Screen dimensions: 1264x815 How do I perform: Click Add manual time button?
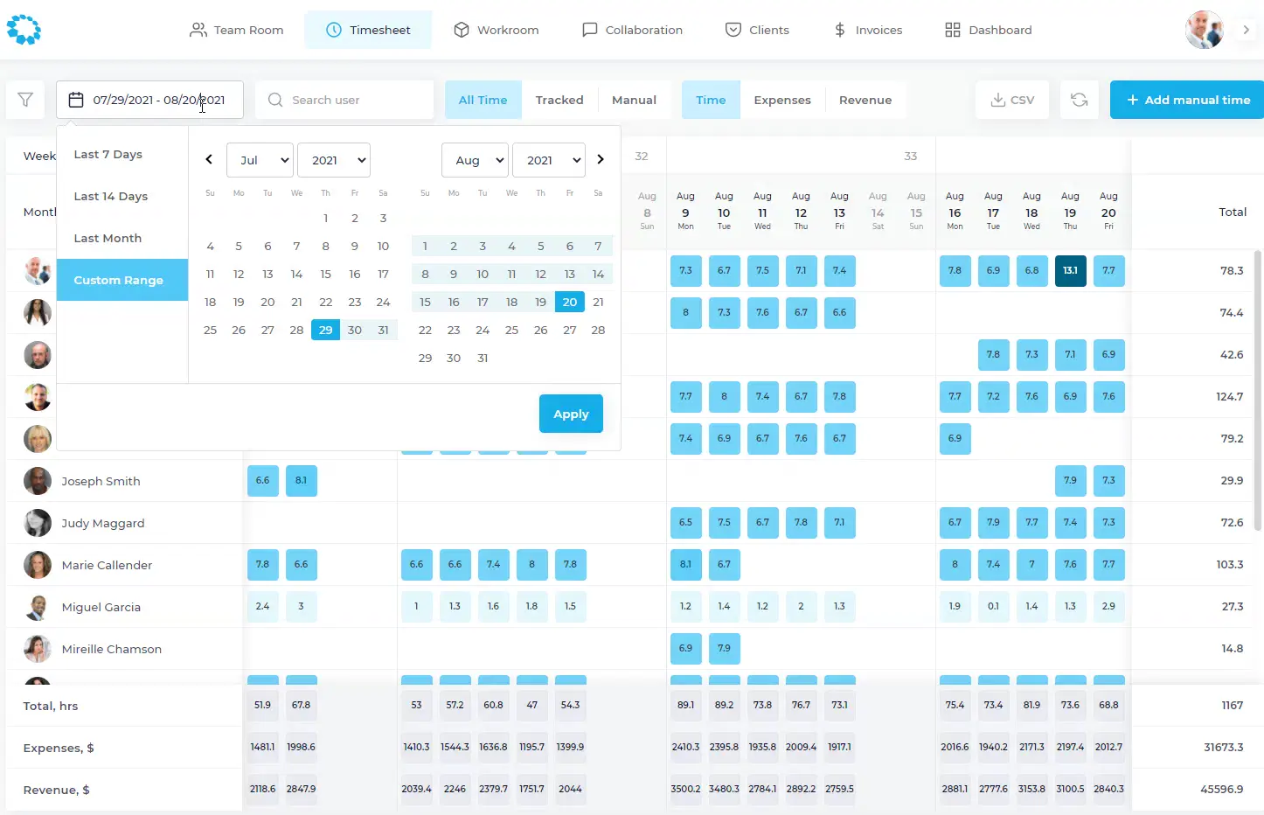click(x=1188, y=100)
